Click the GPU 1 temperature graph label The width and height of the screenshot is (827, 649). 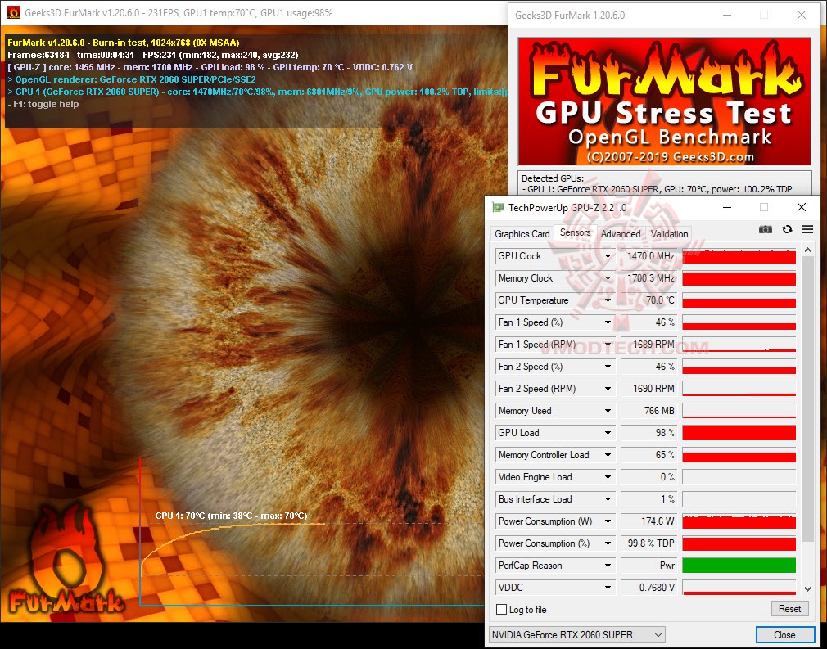(x=231, y=516)
